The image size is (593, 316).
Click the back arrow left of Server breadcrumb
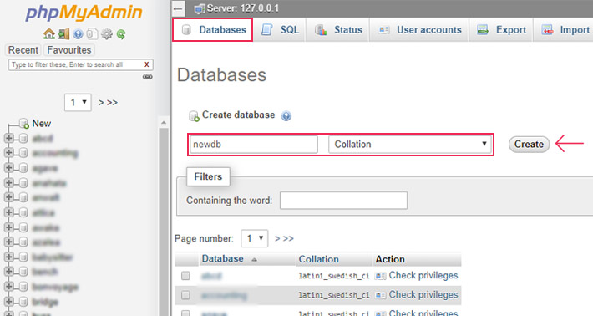(178, 8)
